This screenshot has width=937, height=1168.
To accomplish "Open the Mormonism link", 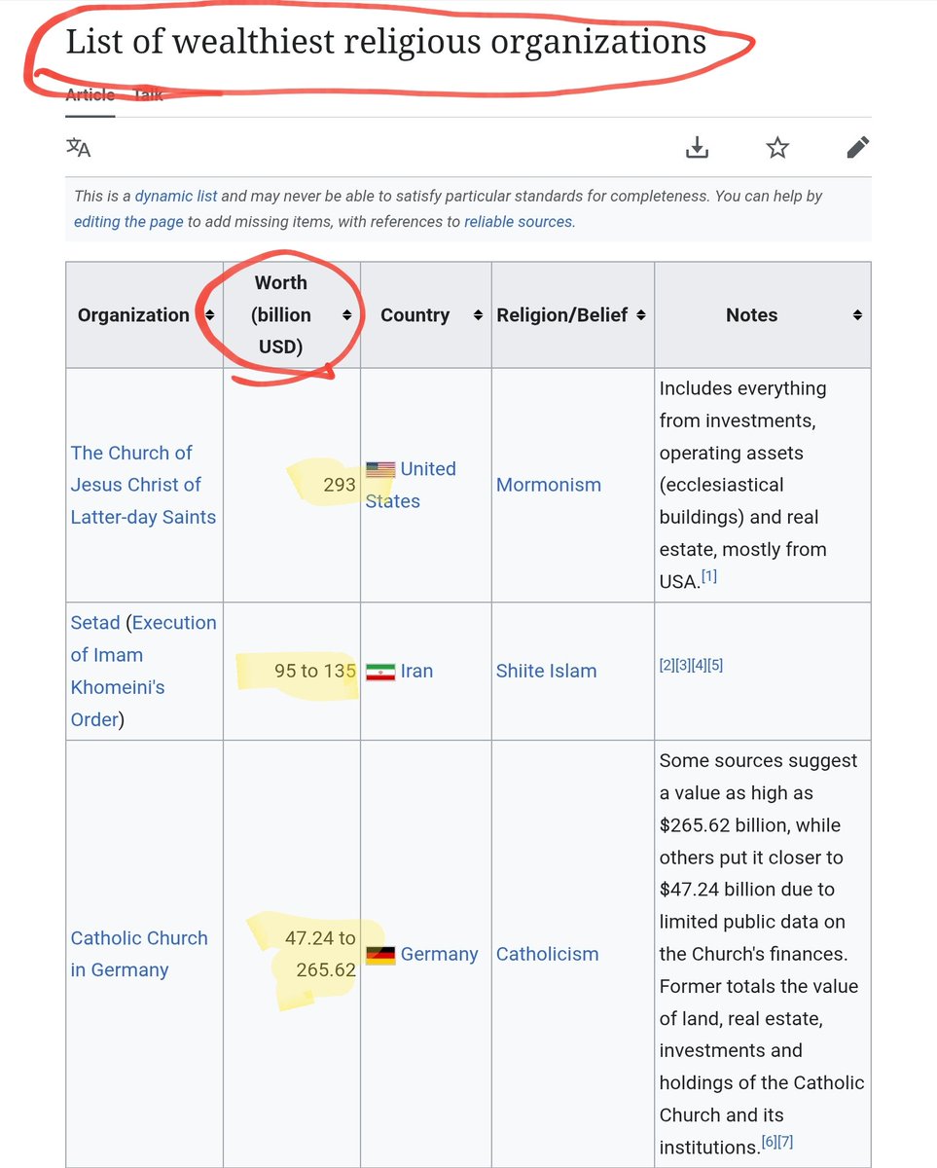I will click(x=549, y=485).
